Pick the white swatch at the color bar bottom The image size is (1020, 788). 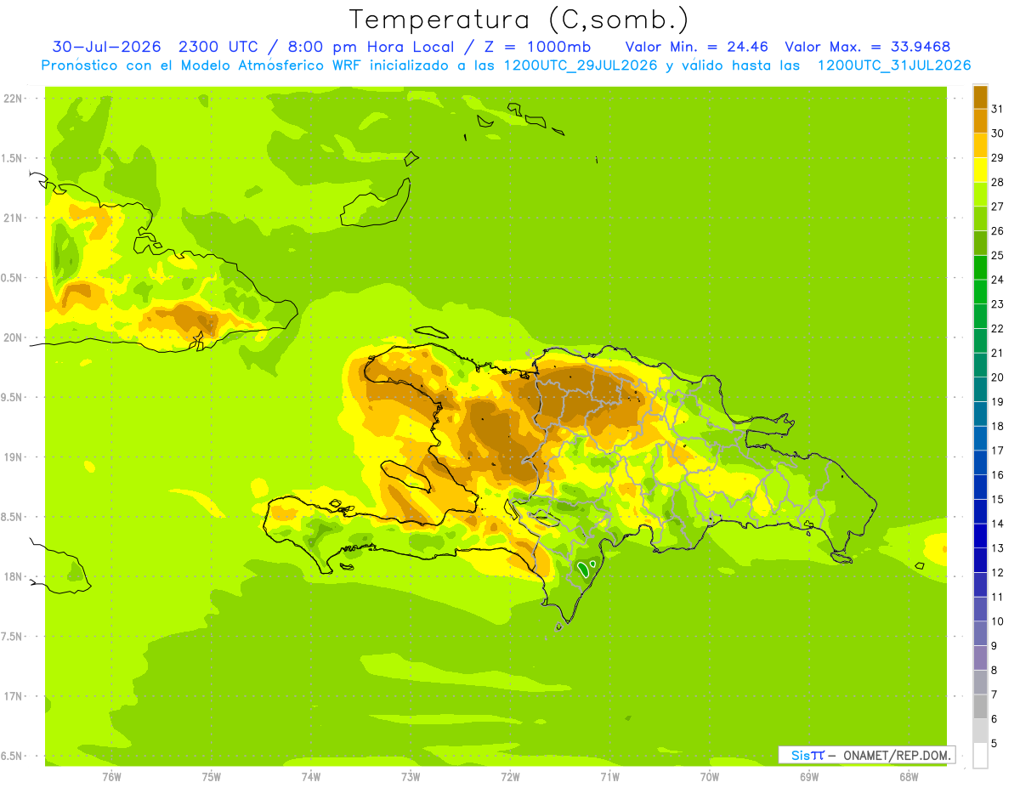tap(980, 756)
